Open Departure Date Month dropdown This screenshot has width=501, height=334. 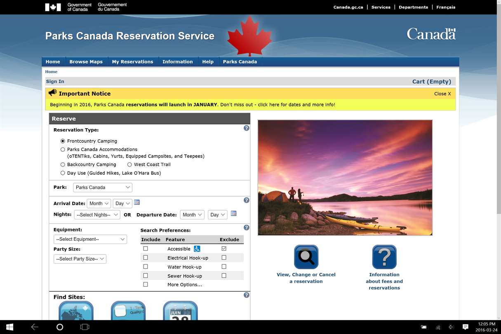coord(192,215)
